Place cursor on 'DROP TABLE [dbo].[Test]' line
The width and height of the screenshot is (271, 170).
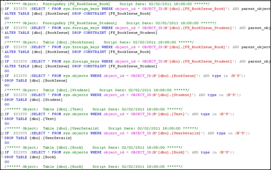(x=30, y=119)
